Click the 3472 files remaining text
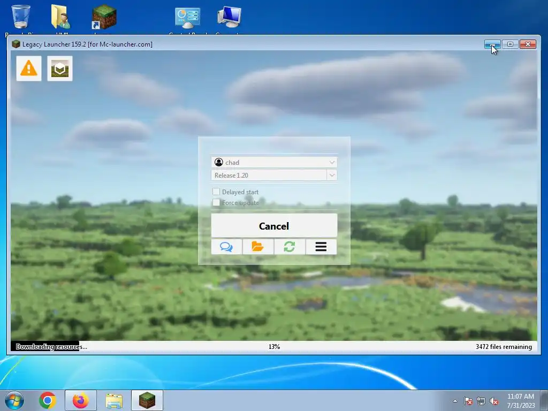Viewport: 548px width, 411px height. click(504, 347)
